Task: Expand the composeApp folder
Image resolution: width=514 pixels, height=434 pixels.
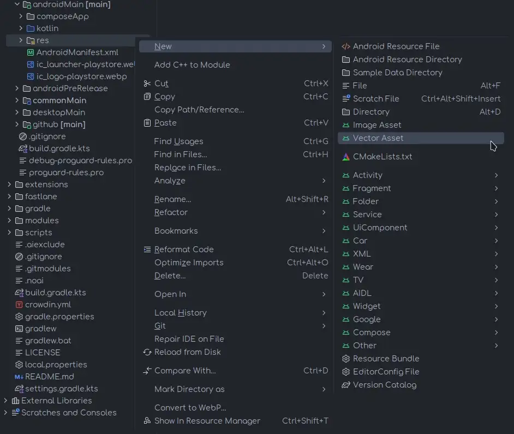Action: [x=21, y=16]
